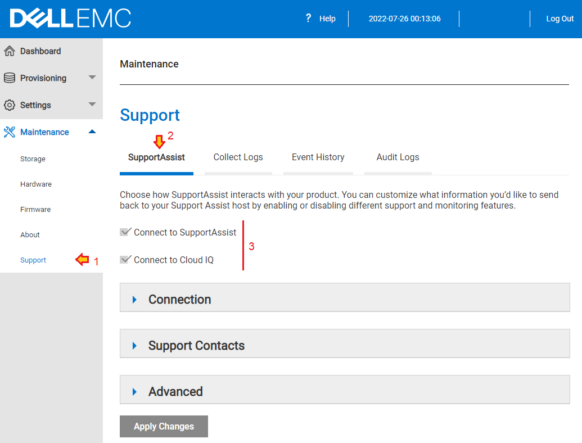Click the Settings gear icon
Viewport: 582px width, 443px height.
coord(11,105)
